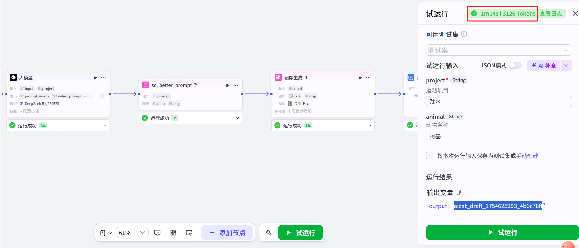579x248 pixels.
Task: Open the 测试集 dropdown
Action: (499, 50)
